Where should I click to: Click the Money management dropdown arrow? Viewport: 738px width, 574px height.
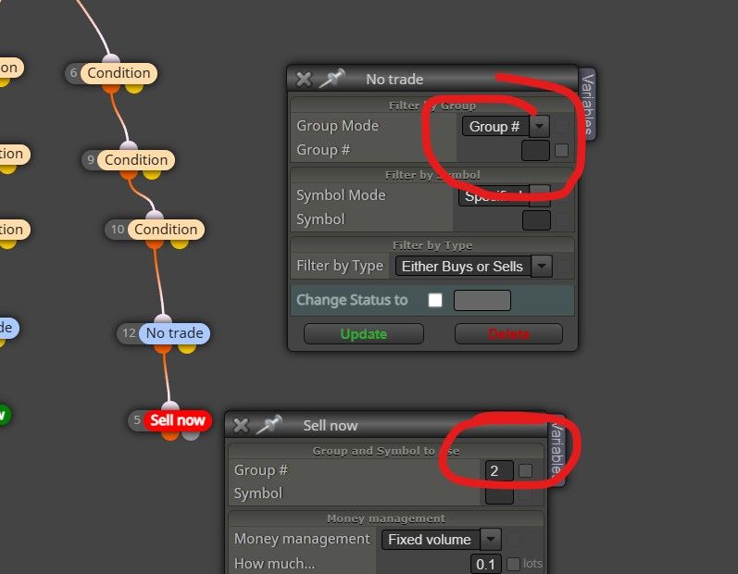491,540
